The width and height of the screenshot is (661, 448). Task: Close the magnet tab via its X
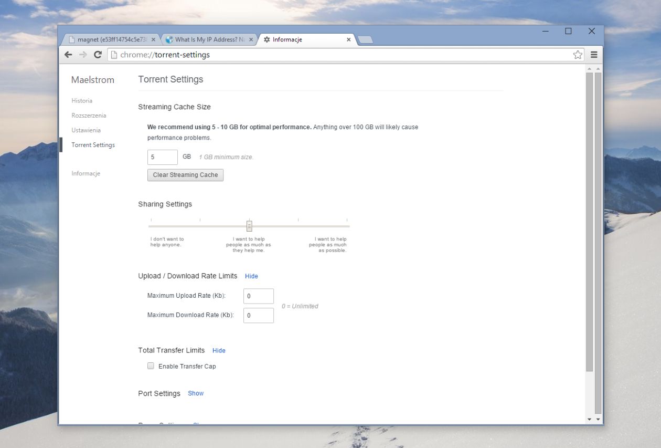point(153,39)
